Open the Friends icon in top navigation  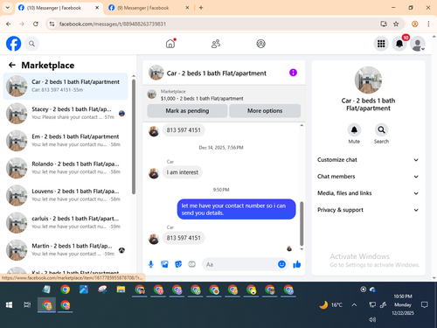[216, 44]
